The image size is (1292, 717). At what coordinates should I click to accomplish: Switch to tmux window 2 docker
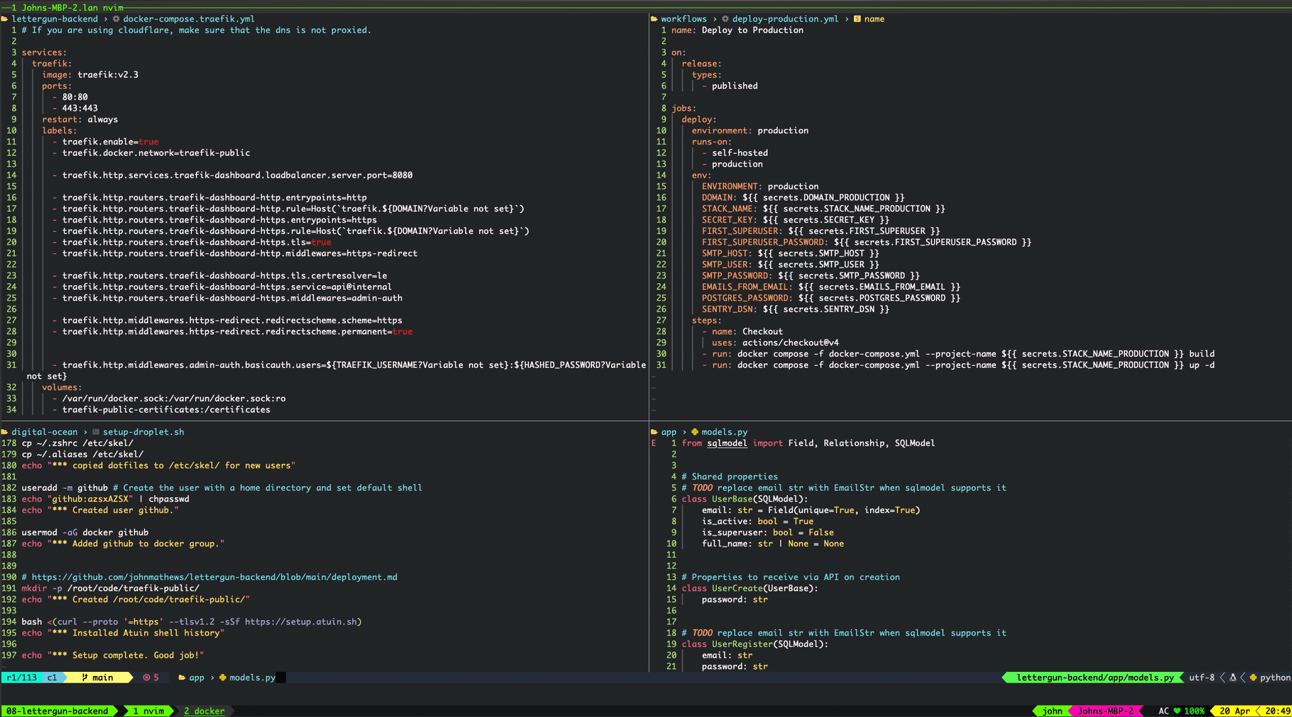click(204, 711)
